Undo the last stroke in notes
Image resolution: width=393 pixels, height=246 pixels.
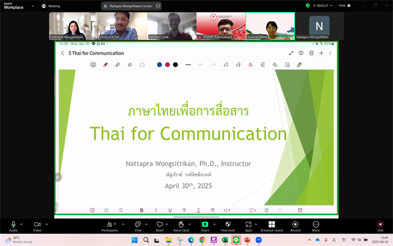click(x=201, y=65)
